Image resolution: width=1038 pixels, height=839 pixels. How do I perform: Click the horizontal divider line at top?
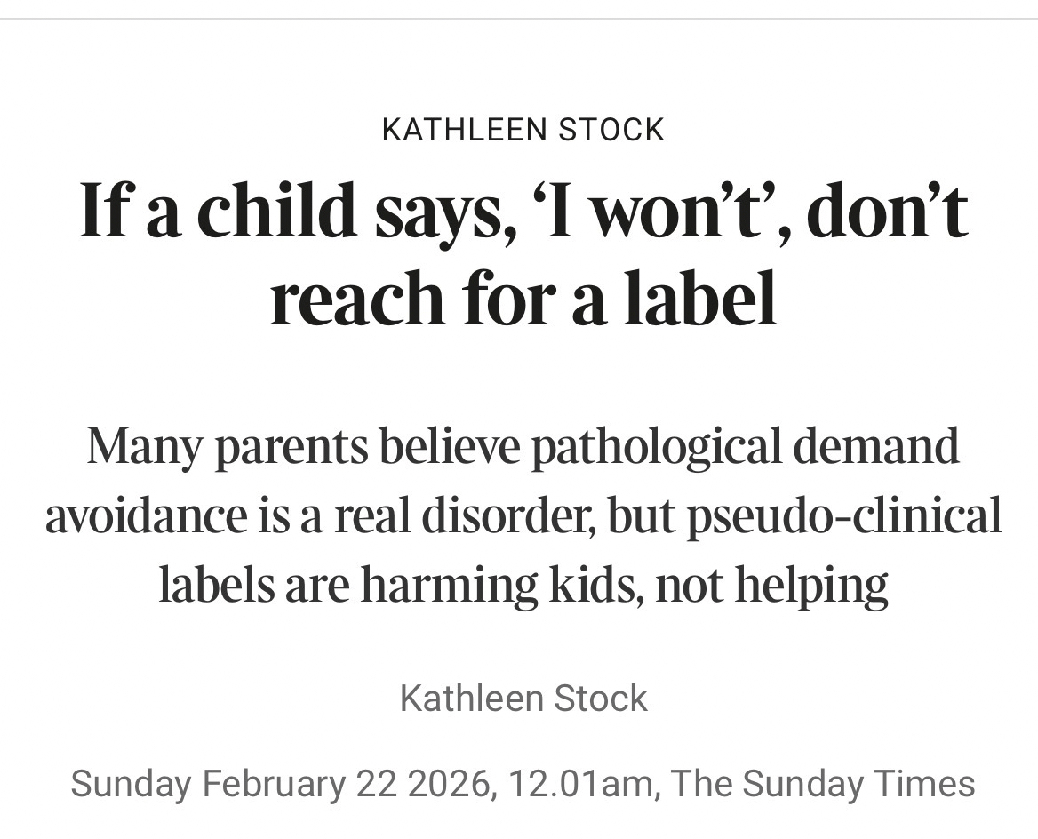pos(519,19)
